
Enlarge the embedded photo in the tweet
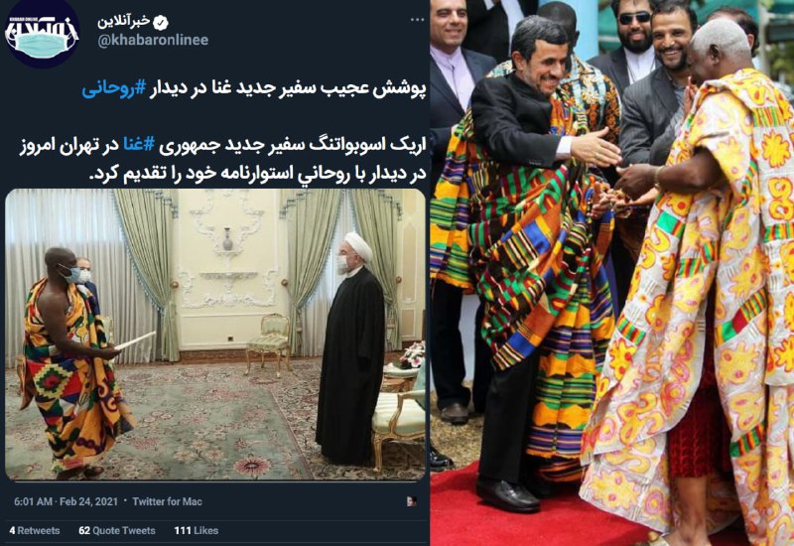point(215,335)
